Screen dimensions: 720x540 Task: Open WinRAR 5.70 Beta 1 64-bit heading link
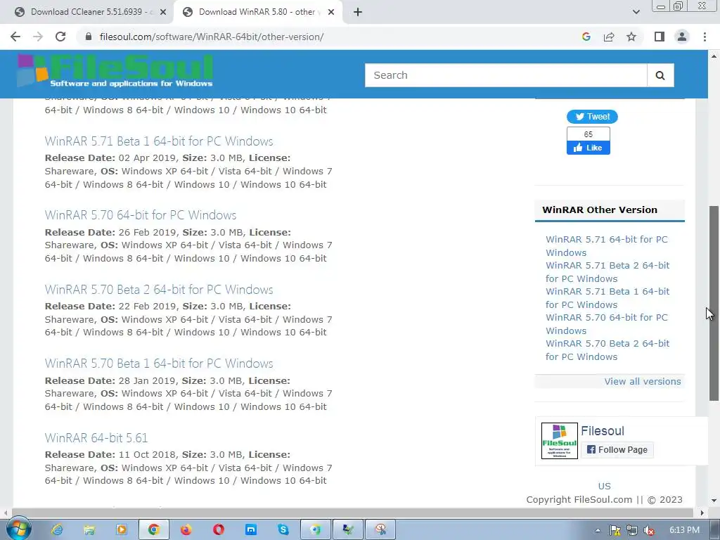159,364
